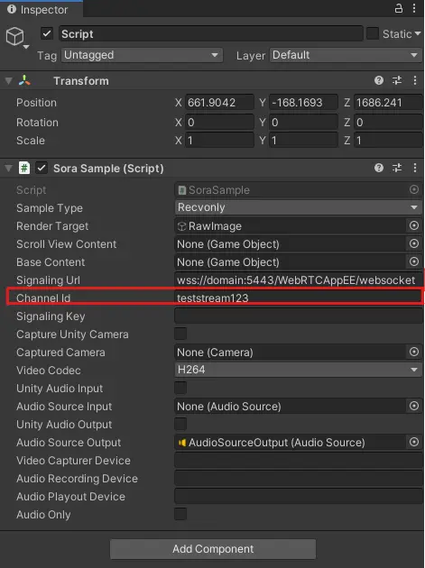425x568 pixels.
Task: Click the Rotation Z value field
Action: (388, 123)
